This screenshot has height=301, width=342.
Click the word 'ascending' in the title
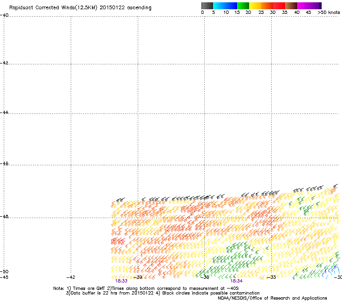(140, 8)
